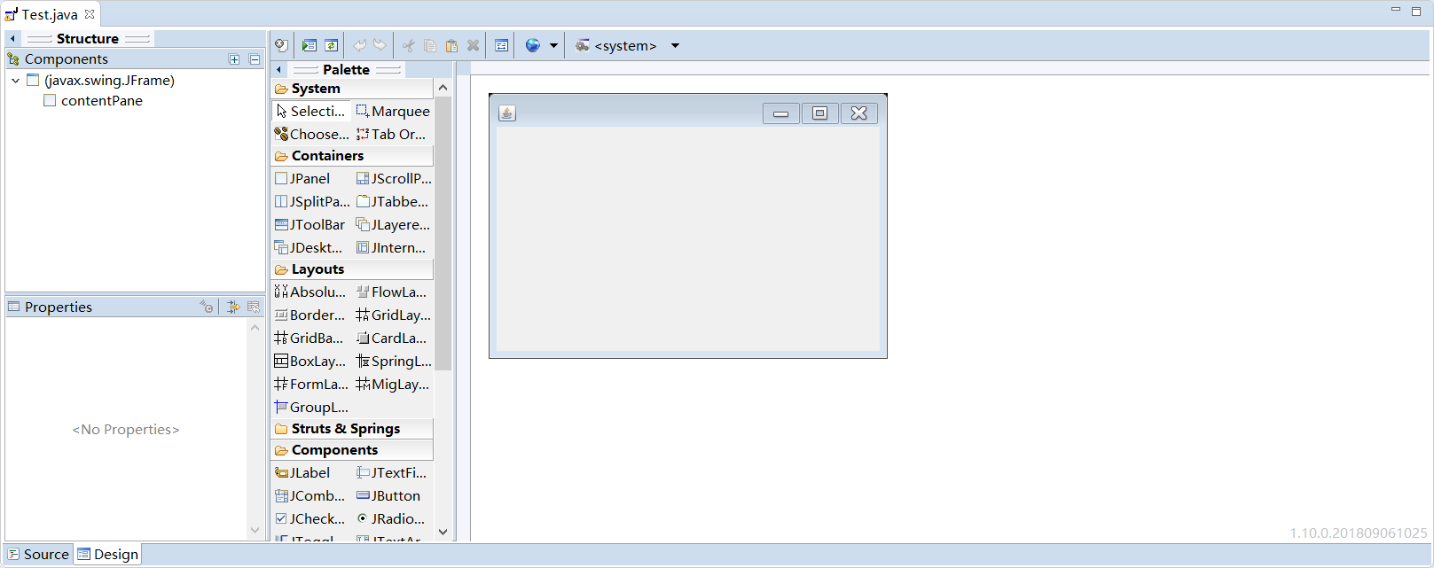Open the <system> look-and-feel dropdown
The image size is (1434, 568).
pyautogui.click(x=675, y=45)
